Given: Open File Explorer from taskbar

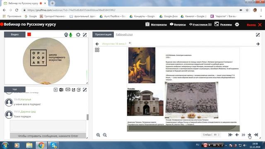Looking at the screenshot, I should click(29, 145).
